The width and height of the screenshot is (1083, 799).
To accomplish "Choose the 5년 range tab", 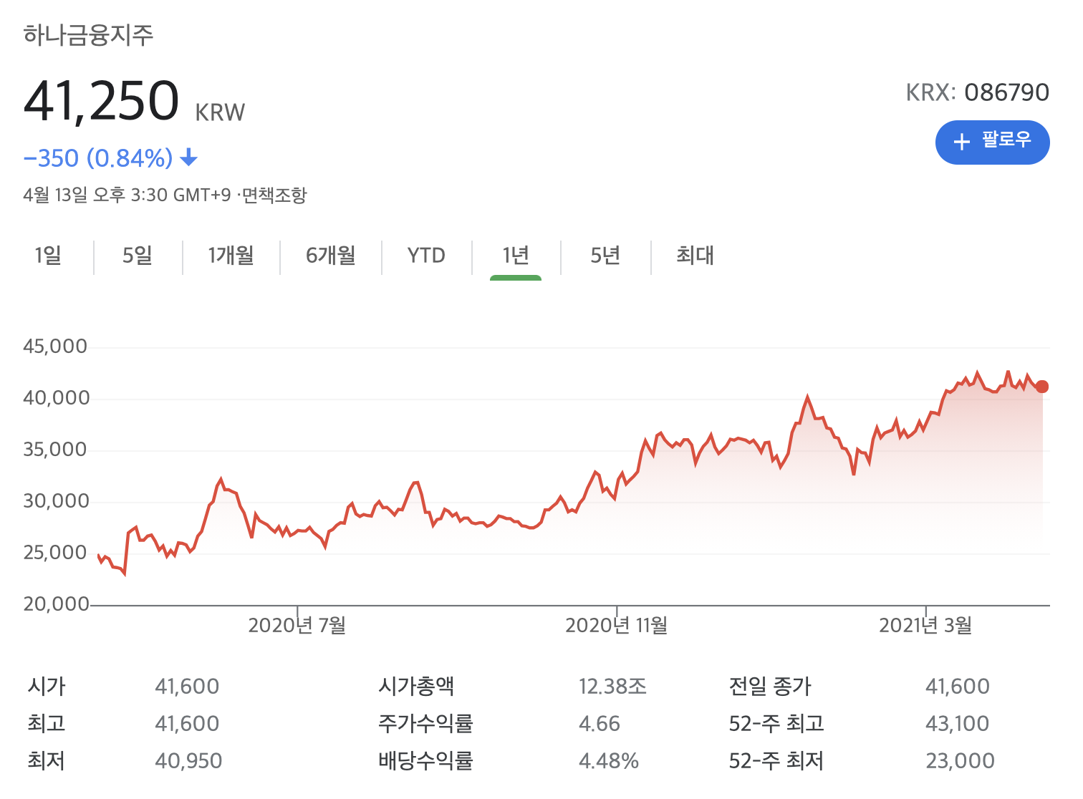I will click(x=605, y=255).
